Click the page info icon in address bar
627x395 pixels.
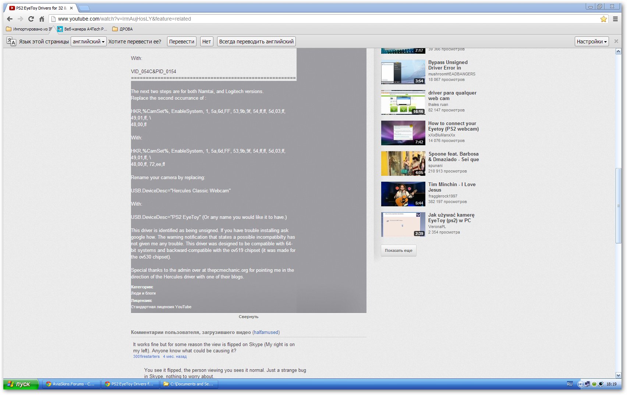tap(53, 19)
